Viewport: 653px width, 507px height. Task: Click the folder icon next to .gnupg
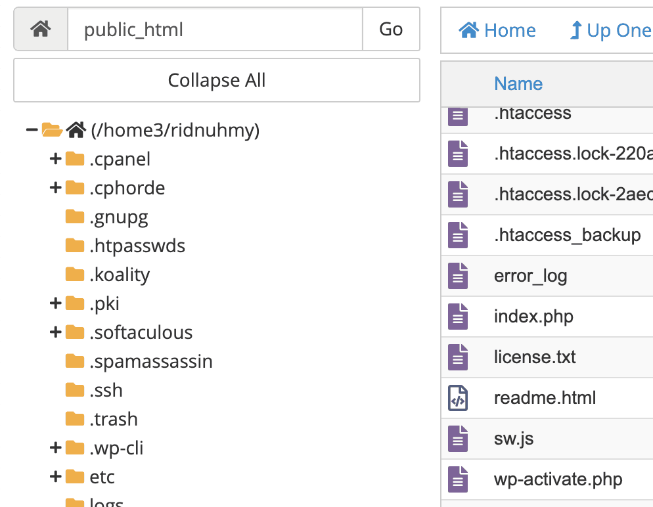click(x=74, y=216)
